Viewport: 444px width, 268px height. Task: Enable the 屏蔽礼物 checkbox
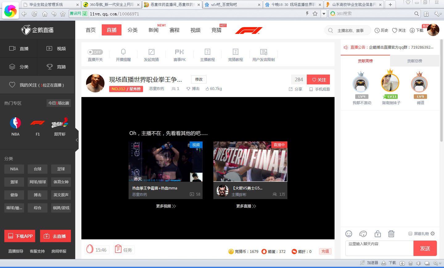(x=410, y=233)
